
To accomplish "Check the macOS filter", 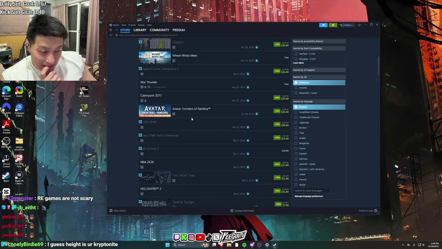I will tap(296, 88).
